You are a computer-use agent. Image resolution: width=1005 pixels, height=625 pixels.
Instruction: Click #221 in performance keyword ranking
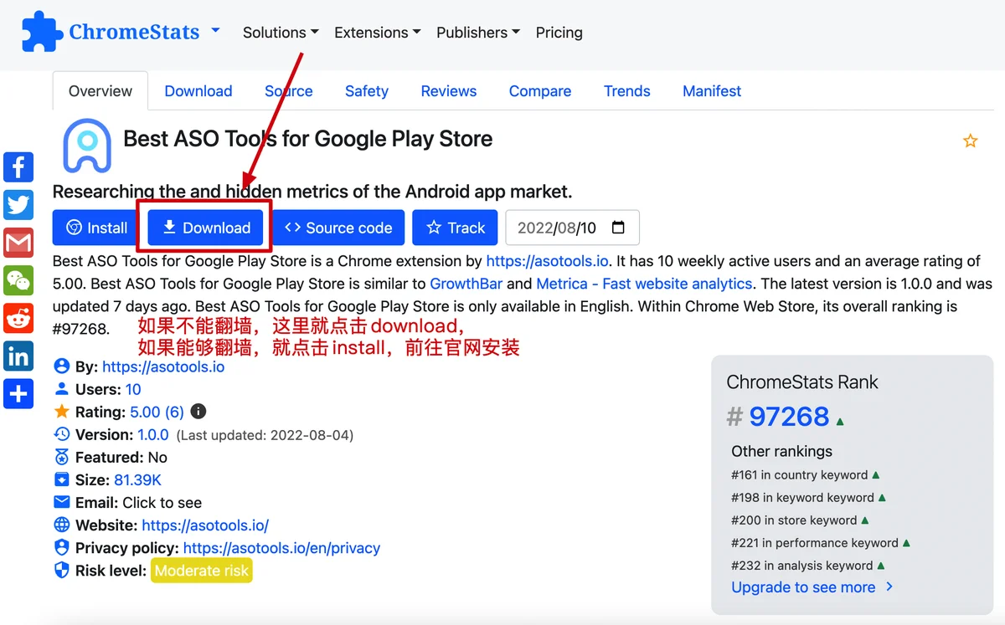[x=814, y=542]
